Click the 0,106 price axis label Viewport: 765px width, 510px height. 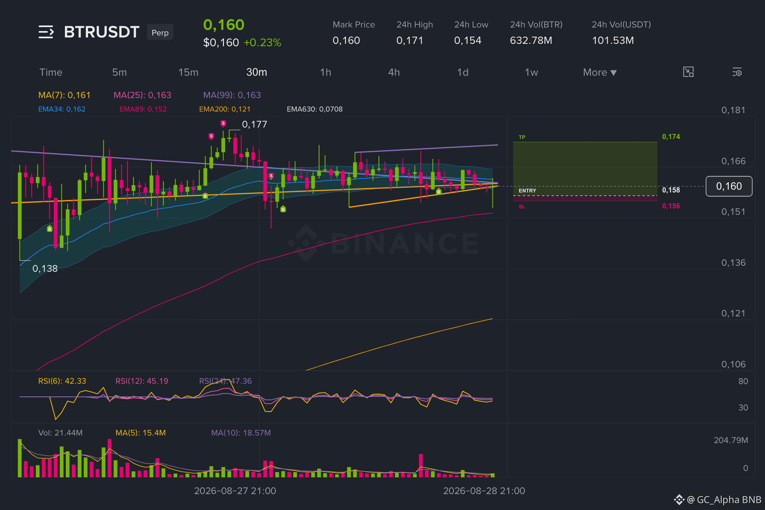pyautogui.click(x=733, y=364)
